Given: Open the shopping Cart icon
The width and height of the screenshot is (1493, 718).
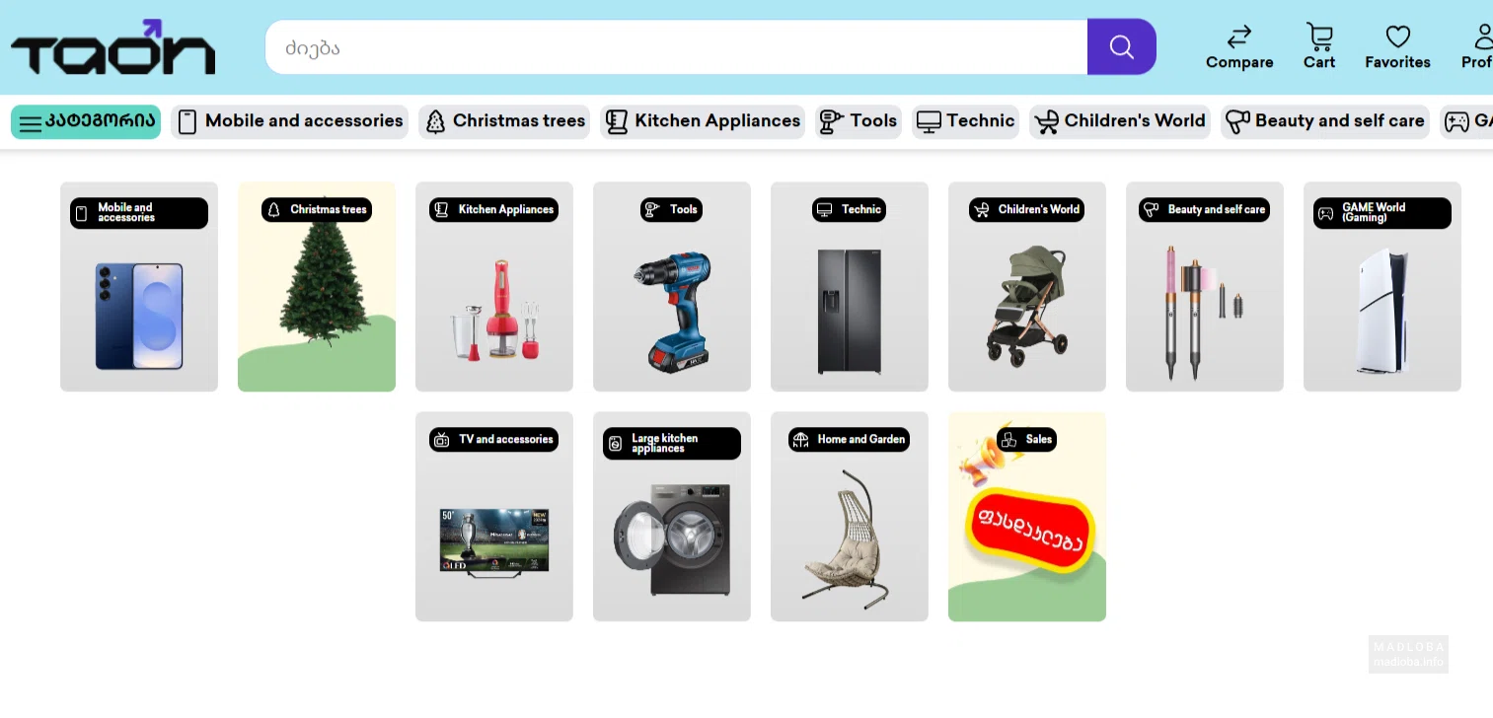Looking at the screenshot, I should point(1318,37).
